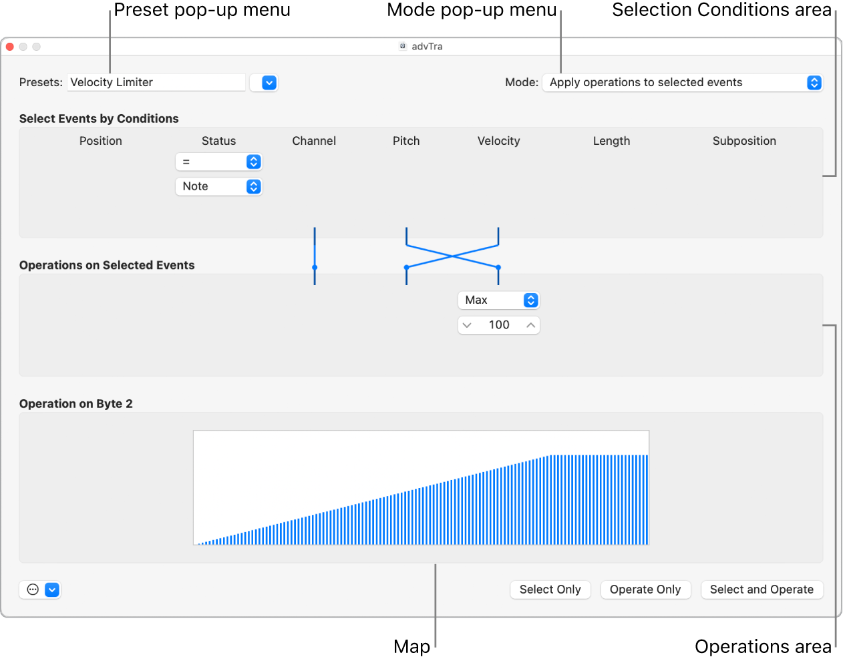
Task: Click the crossed blue connection line above Operations
Action: pos(452,257)
